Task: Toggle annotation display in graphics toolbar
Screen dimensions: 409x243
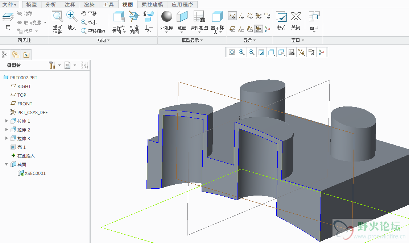Action: 311,53
